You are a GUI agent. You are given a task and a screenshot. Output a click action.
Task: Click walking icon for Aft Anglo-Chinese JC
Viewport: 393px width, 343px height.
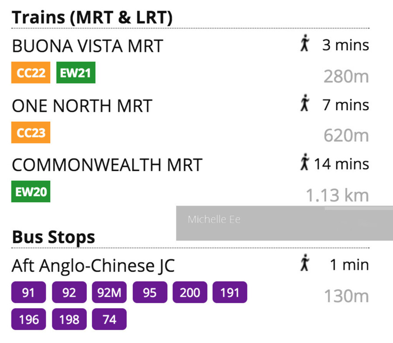(x=305, y=264)
